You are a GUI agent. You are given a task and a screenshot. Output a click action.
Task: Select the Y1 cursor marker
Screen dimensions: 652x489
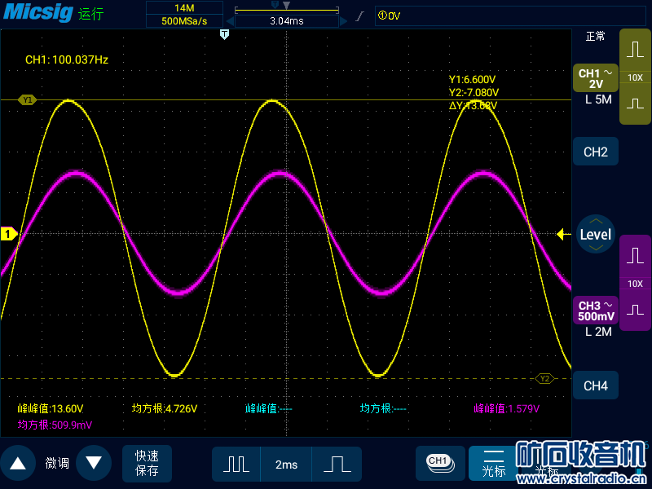coord(28,99)
